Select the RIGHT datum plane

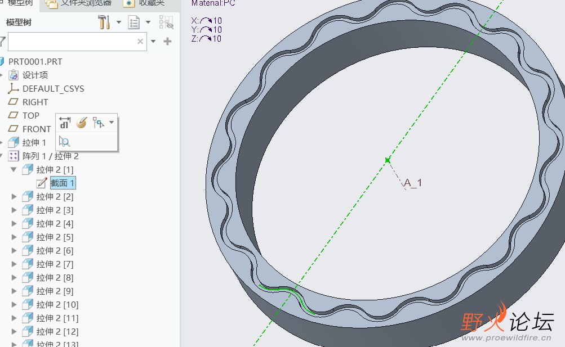[35, 102]
